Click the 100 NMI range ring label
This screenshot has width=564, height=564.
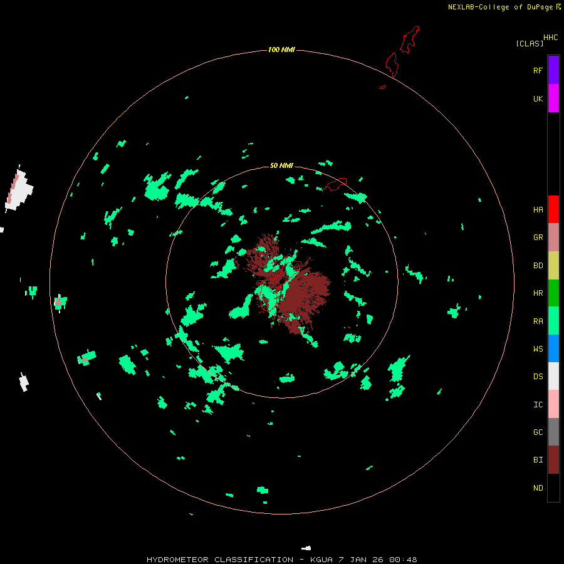281,50
